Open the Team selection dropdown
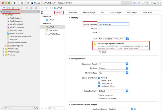Viewport: 162px width, 110px height. pos(113,39)
